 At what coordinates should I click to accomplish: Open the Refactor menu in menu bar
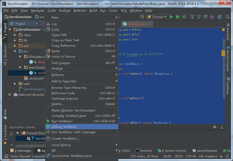80,11
